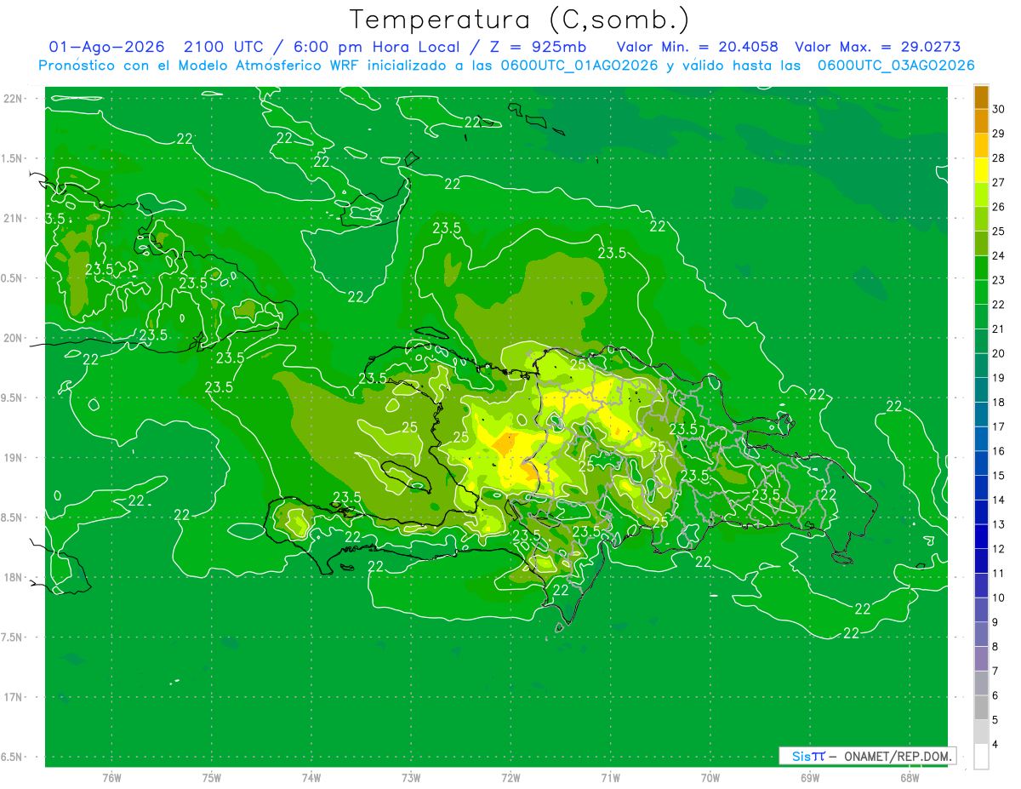Screen dimensions: 1021x789
Task: Pick the legend swatch between 26 and 27
Action: click(x=981, y=195)
